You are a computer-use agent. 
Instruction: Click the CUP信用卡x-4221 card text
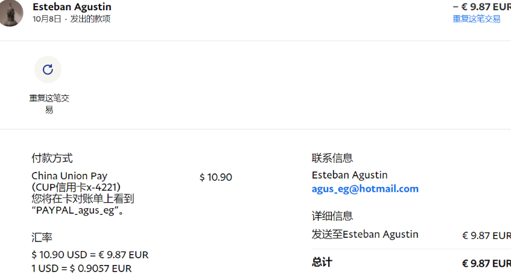[x=76, y=187]
